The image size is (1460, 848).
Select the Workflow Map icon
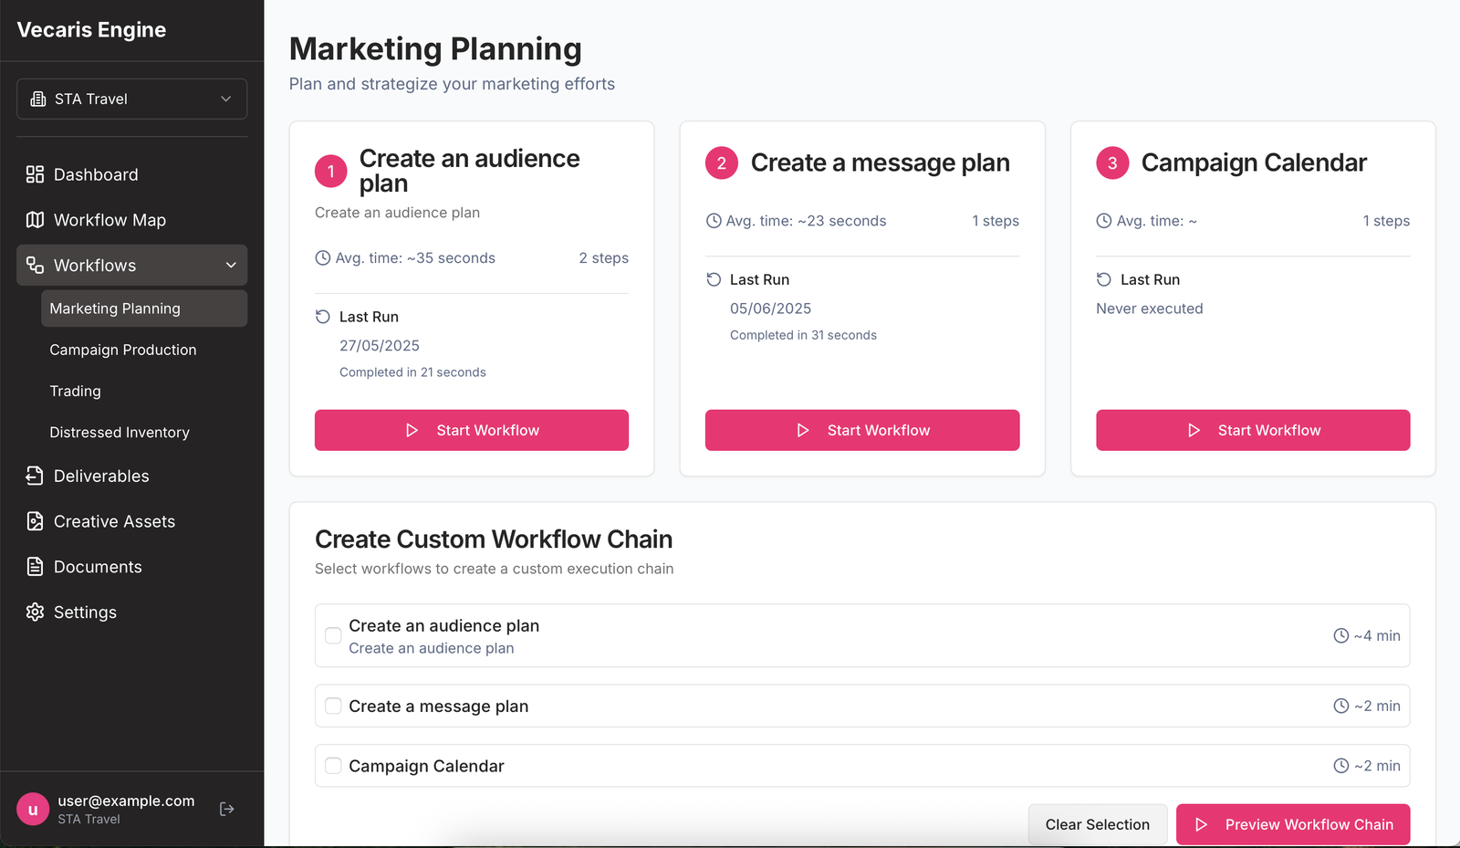click(34, 219)
